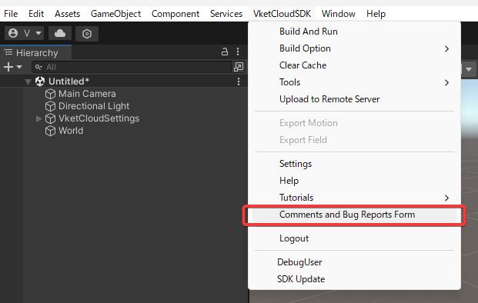This screenshot has height=303, width=478.
Task: Select Main Camera in Hierarchy
Action: [x=87, y=94]
